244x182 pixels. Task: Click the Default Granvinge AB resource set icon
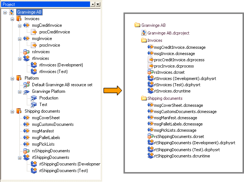pyautogui.click(x=26, y=85)
